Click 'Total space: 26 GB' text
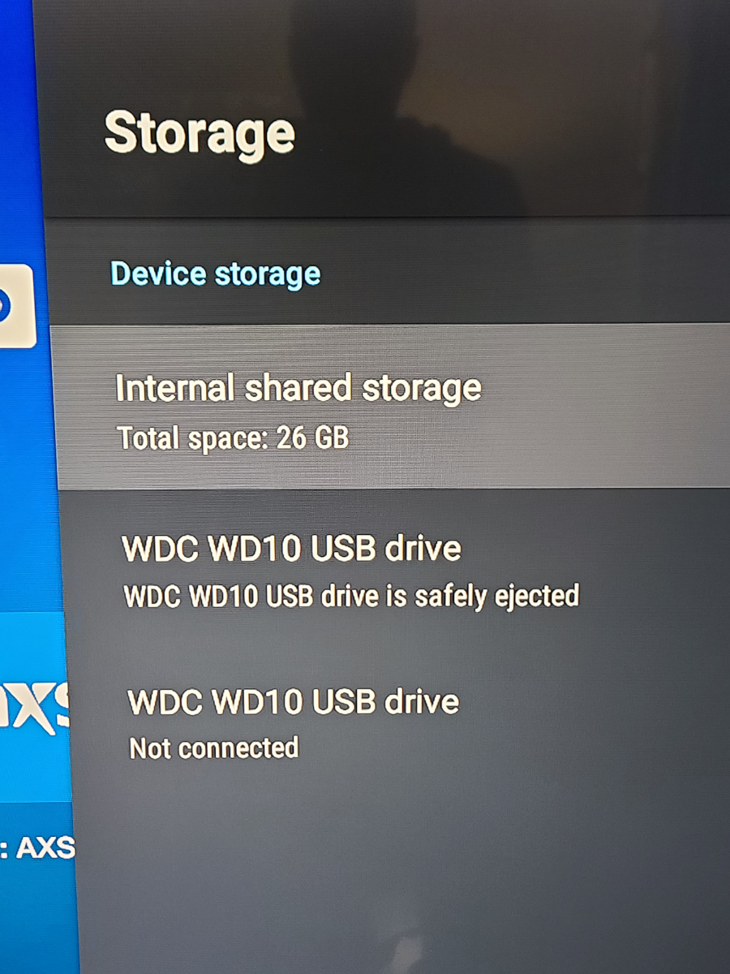Viewport: 730px width, 974px height. (x=234, y=438)
